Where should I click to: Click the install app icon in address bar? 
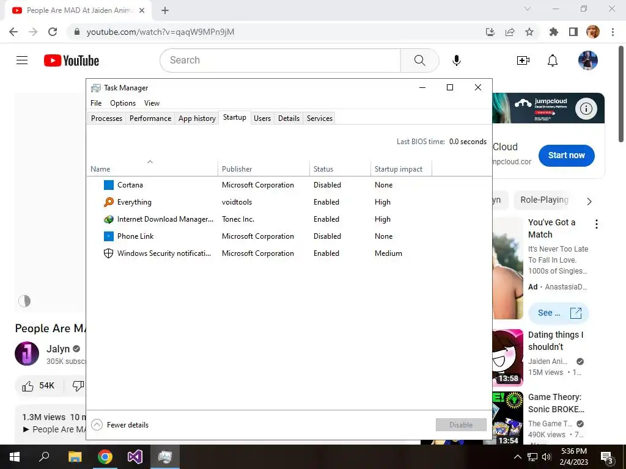click(x=490, y=32)
